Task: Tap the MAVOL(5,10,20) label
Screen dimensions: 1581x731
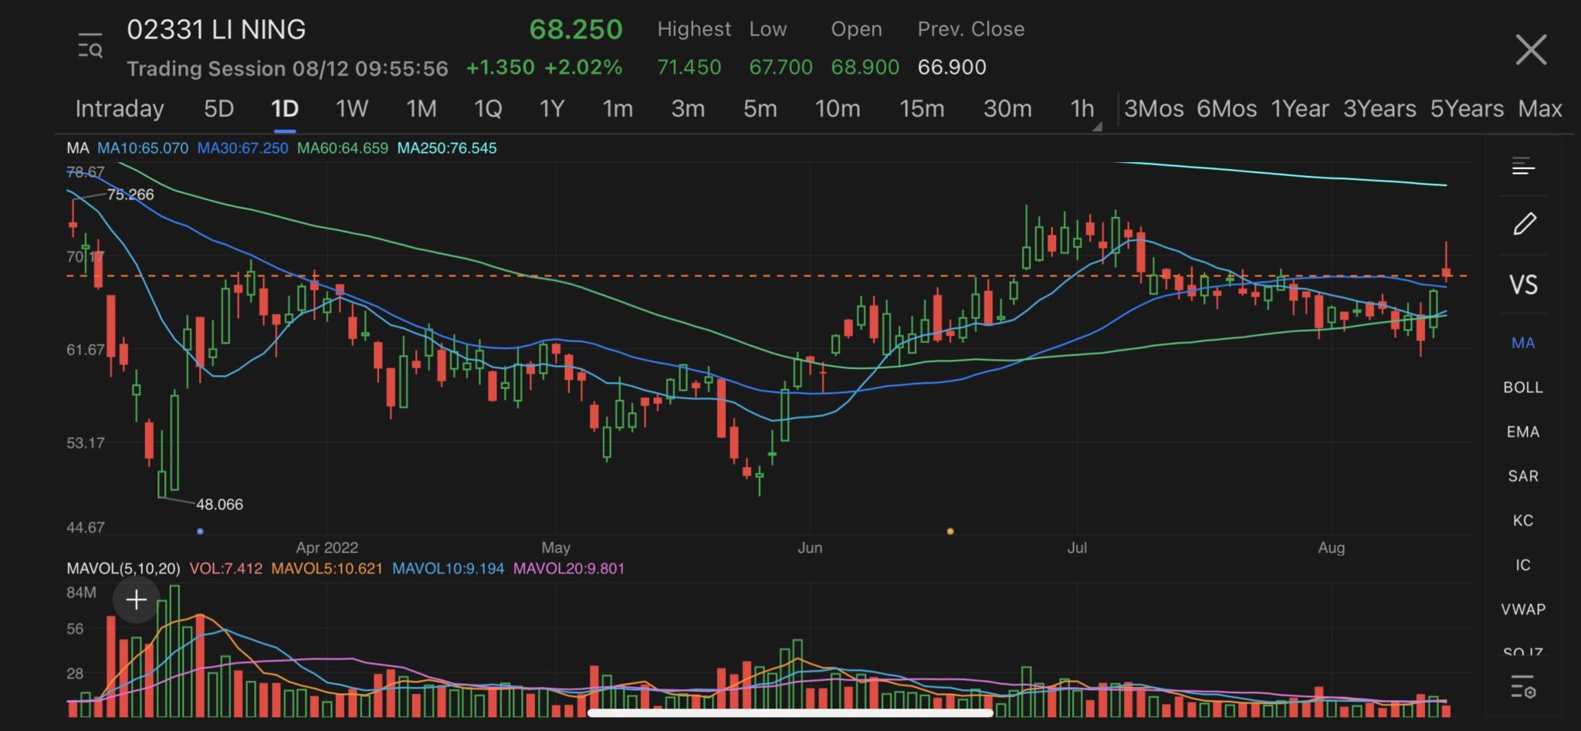Action: (x=124, y=568)
